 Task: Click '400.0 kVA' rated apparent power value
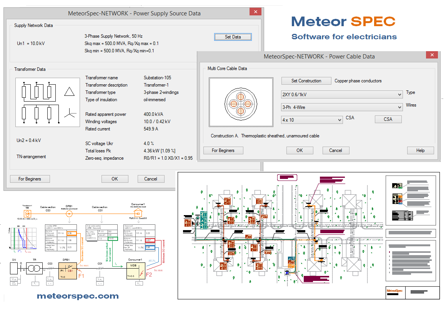[x=153, y=114]
